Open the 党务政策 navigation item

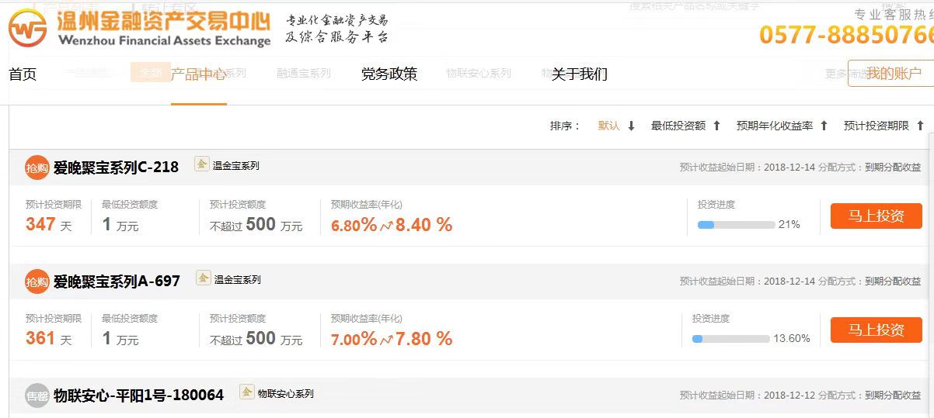coord(389,74)
